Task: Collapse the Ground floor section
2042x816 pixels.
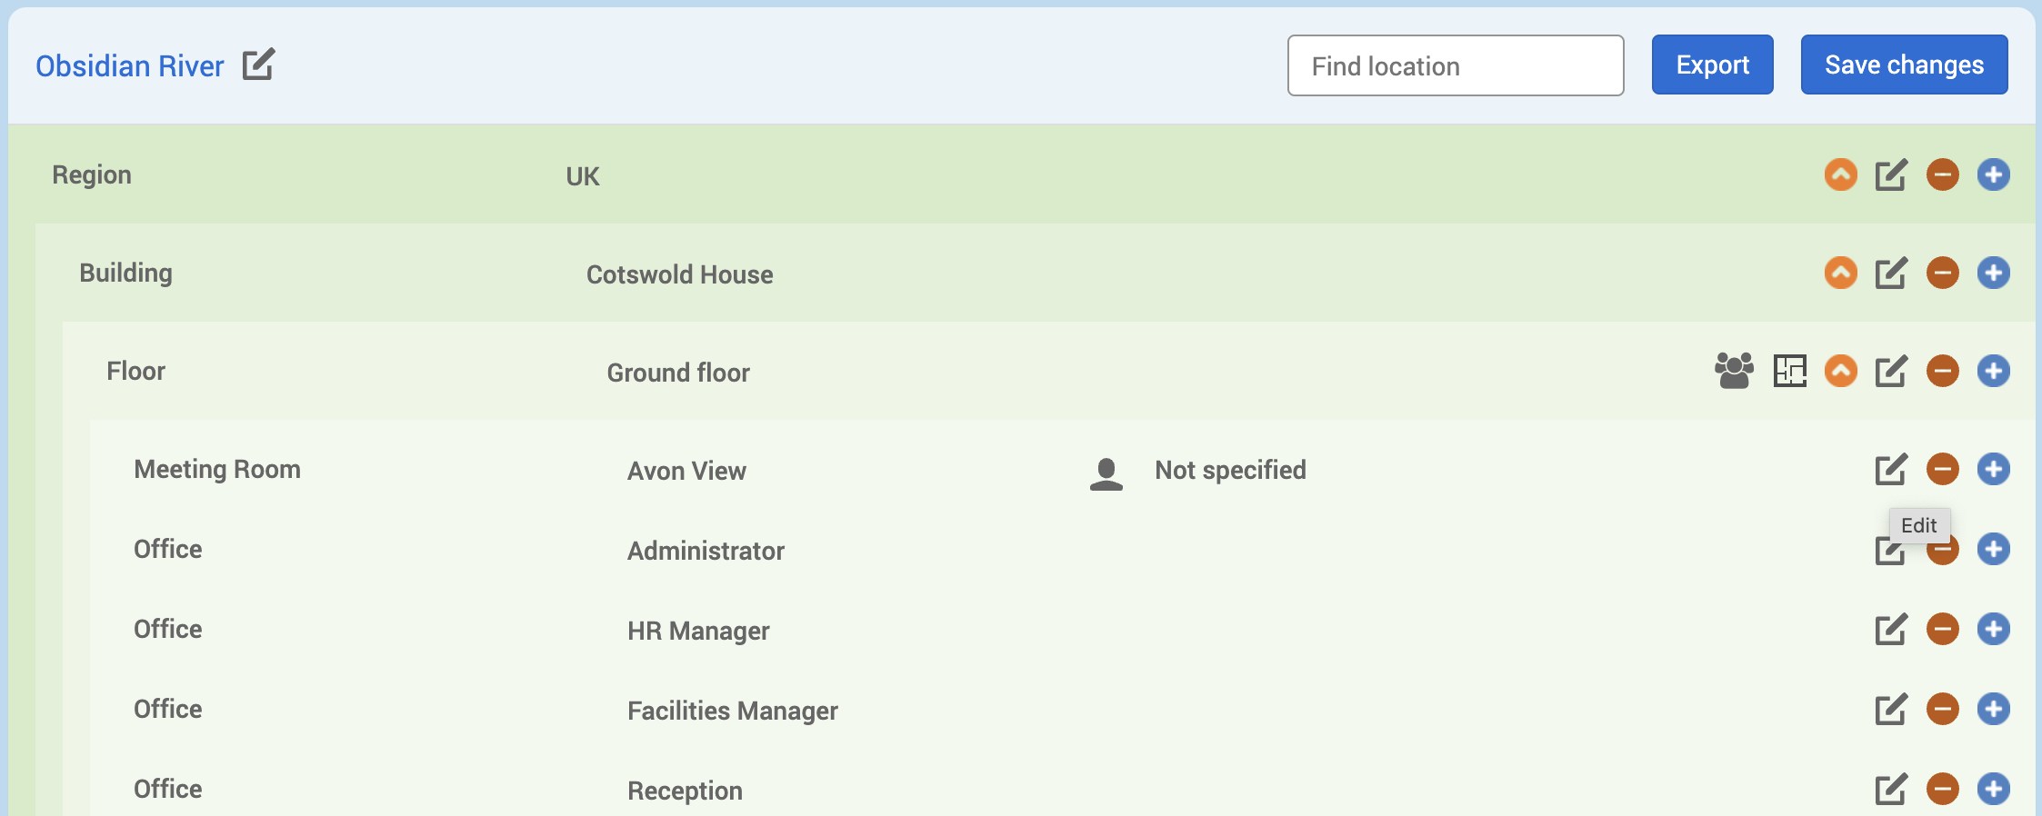Action: coord(1840,371)
